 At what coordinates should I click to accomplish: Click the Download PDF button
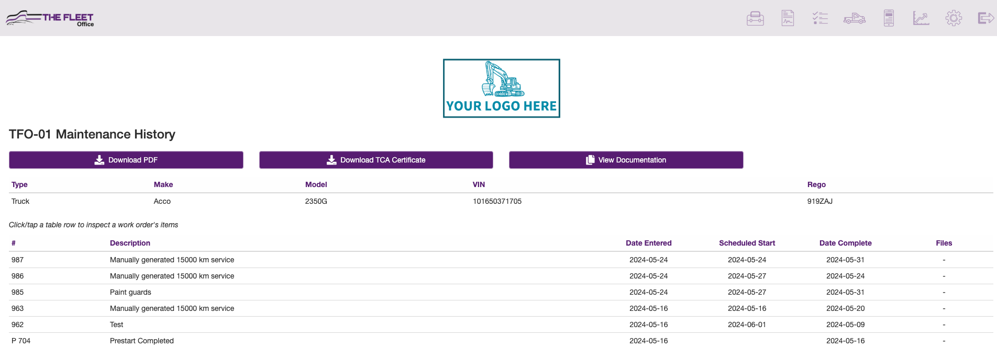click(126, 160)
